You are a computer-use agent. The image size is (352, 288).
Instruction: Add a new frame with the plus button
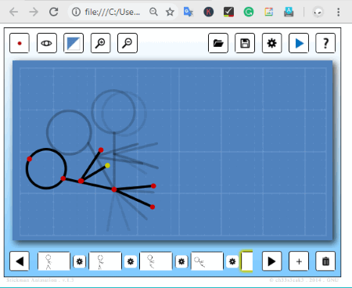click(299, 261)
